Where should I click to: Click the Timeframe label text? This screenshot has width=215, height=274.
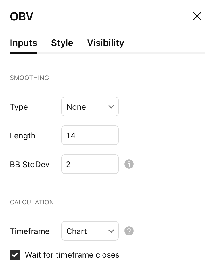point(30,231)
